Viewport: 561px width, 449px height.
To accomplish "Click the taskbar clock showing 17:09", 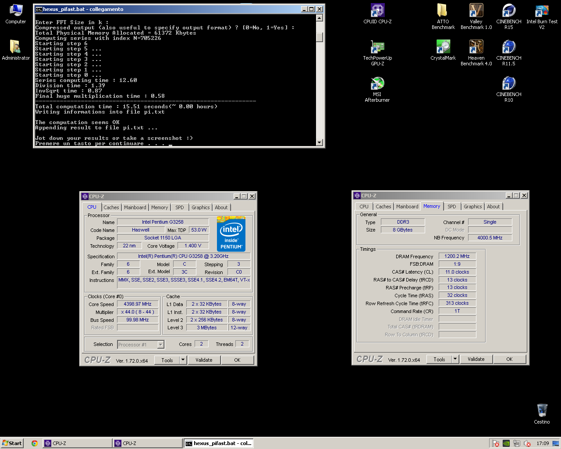I will (543, 443).
